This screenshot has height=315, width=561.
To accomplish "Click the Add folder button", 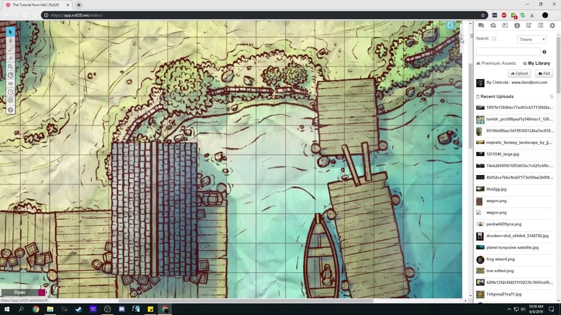I will pyautogui.click(x=544, y=73).
